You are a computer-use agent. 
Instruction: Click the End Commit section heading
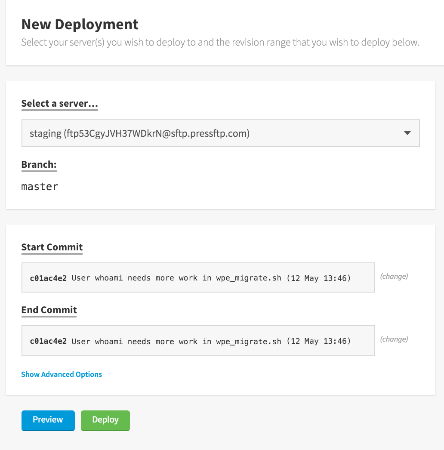coord(49,310)
